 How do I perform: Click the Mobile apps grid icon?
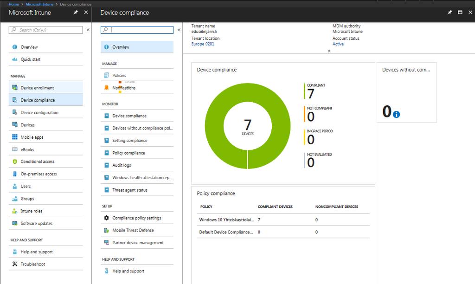(14, 137)
